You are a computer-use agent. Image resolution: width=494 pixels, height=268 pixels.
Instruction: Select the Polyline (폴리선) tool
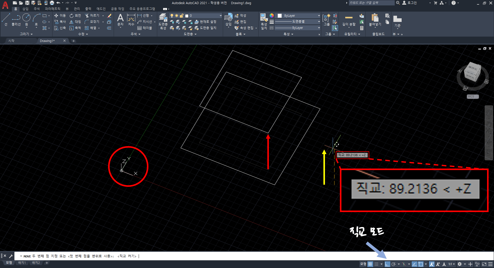pos(16,20)
